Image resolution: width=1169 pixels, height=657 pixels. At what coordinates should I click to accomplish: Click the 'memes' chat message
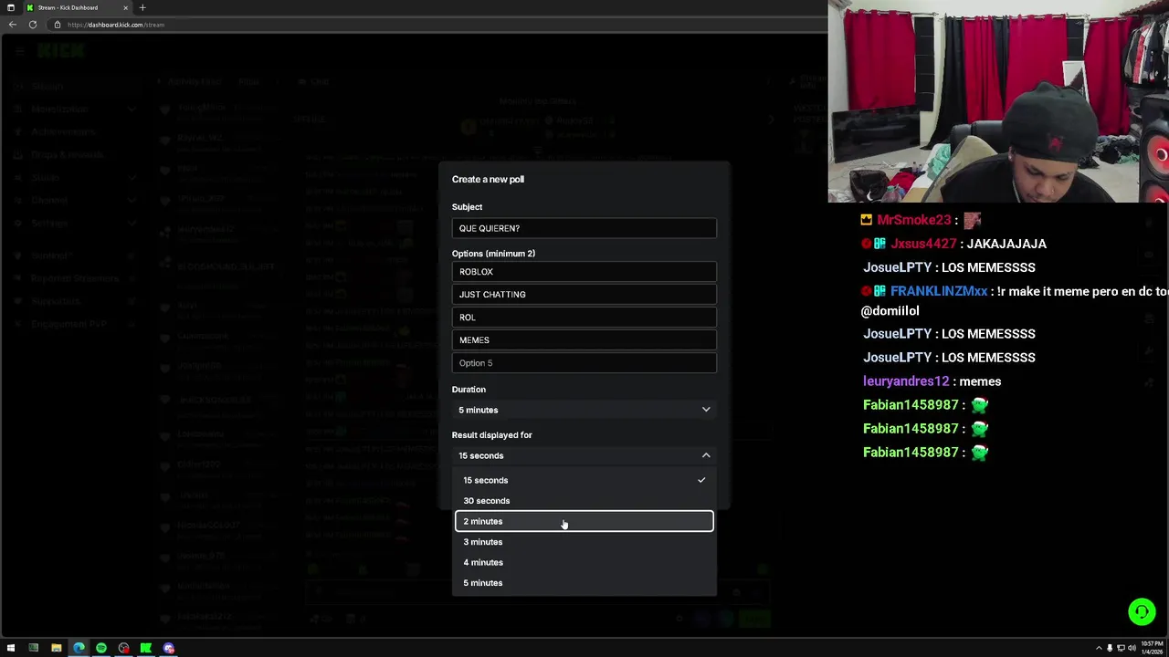(x=981, y=381)
